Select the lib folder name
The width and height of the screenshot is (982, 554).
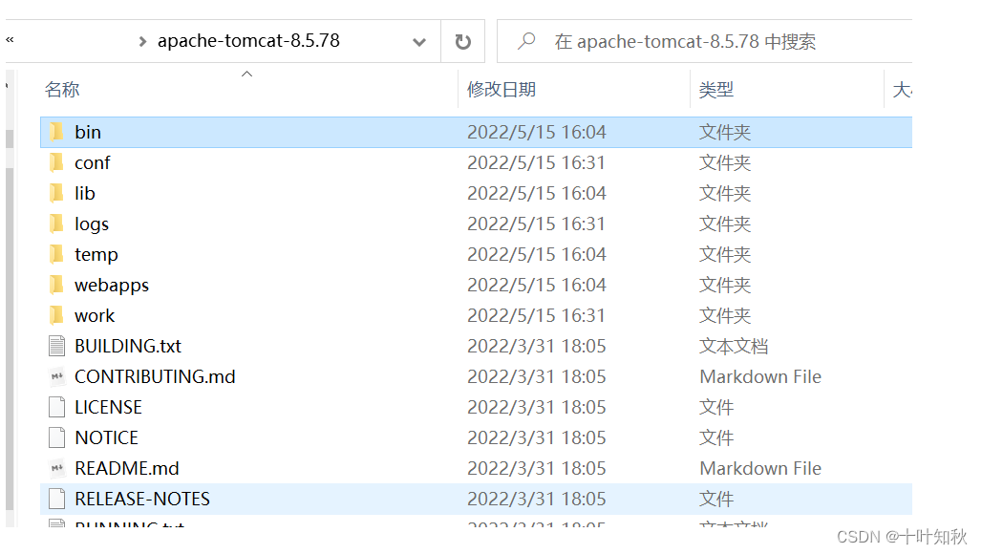coord(85,194)
